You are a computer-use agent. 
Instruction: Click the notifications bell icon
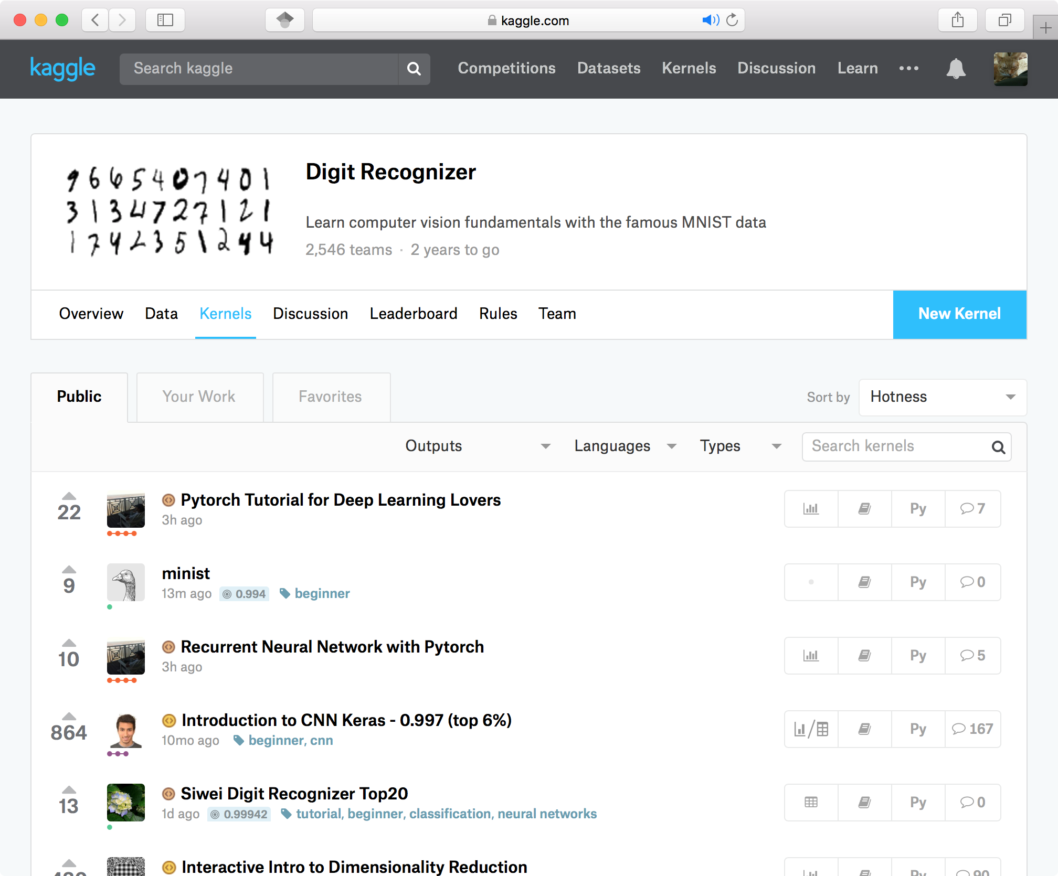click(956, 69)
